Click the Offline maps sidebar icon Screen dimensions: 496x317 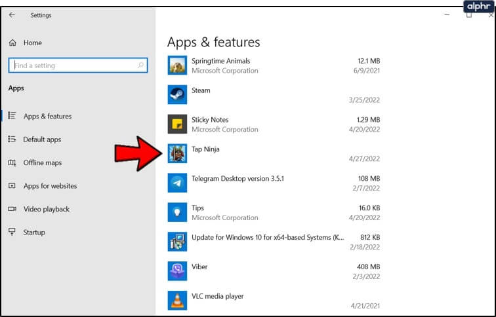[x=12, y=162]
